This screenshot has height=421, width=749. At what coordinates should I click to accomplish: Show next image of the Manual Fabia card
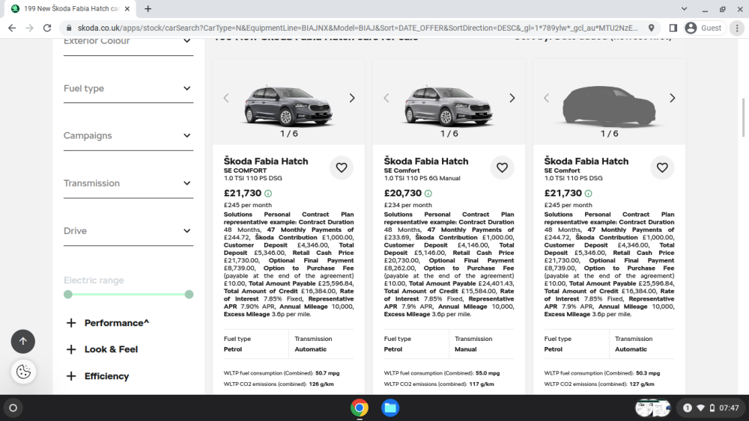click(x=512, y=98)
